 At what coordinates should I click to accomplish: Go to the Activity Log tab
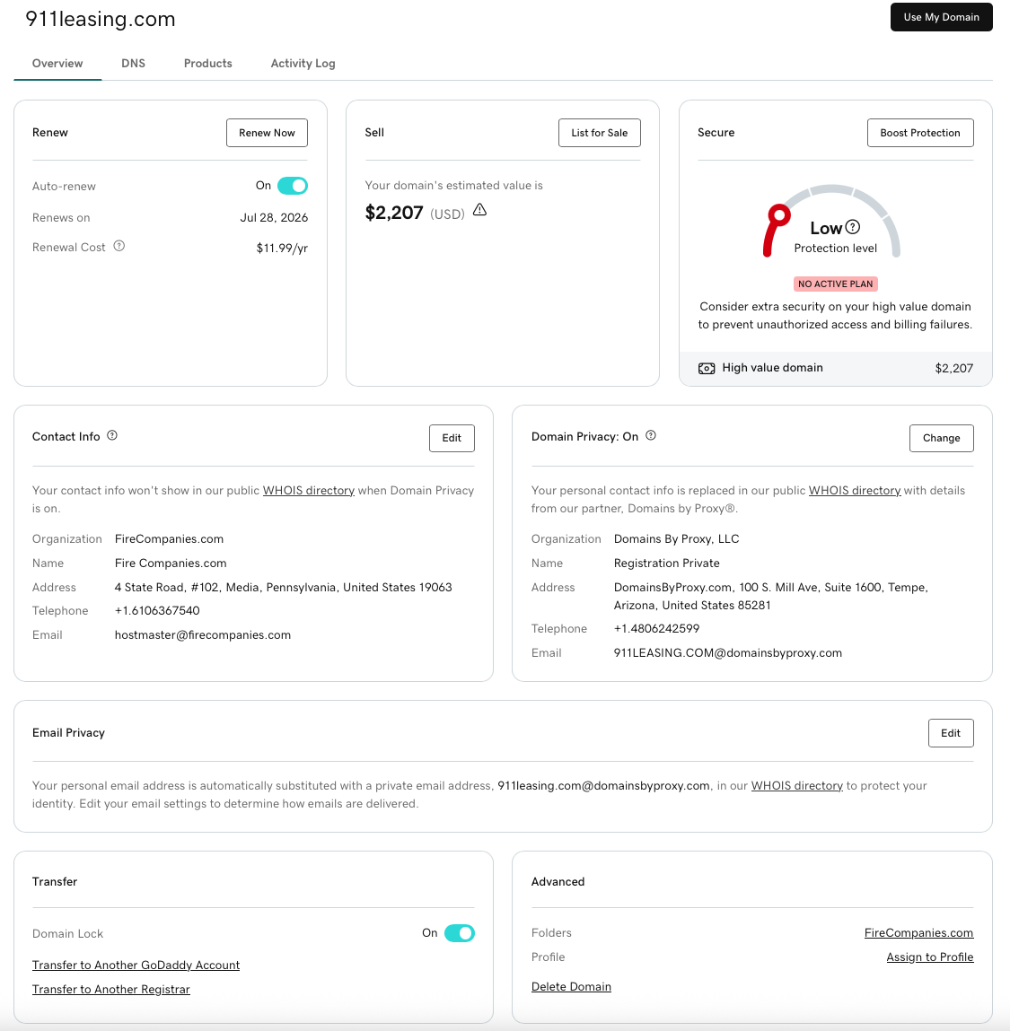pyautogui.click(x=303, y=64)
